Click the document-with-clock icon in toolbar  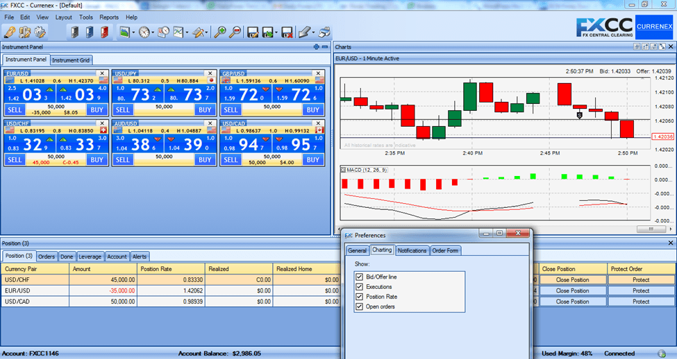(x=164, y=32)
